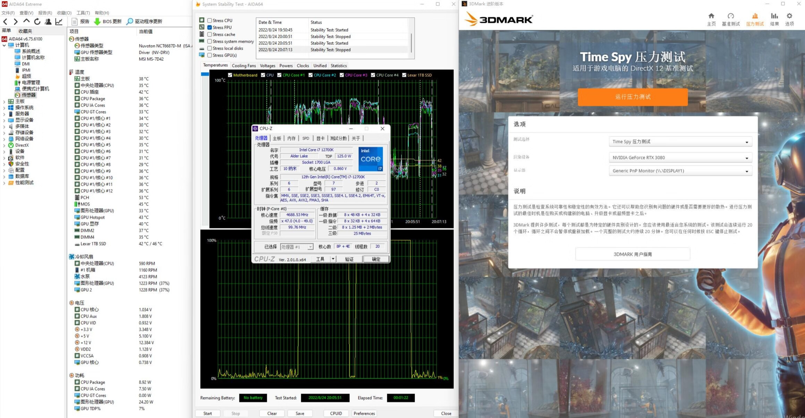Viewport: 805px width, 418px height.
Task: Switch to the Cooling Fans tab
Action: [244, 66]
